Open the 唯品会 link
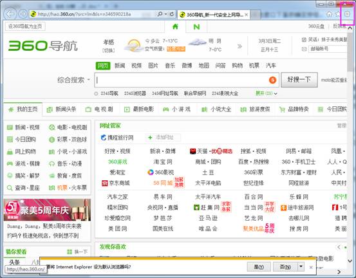356x278 pixels. (208, 228)
